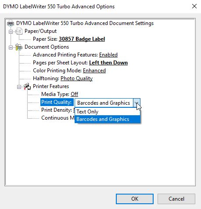The image size is (201, 209).
Task: Click the 30857 Badge Label paper size value
Action: 82,39
